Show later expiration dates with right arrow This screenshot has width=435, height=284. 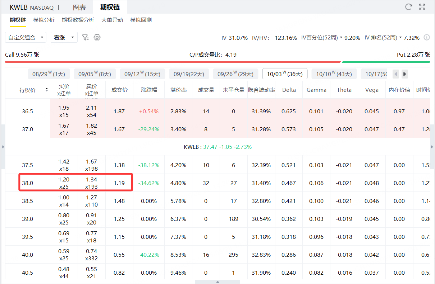point(405,74)
